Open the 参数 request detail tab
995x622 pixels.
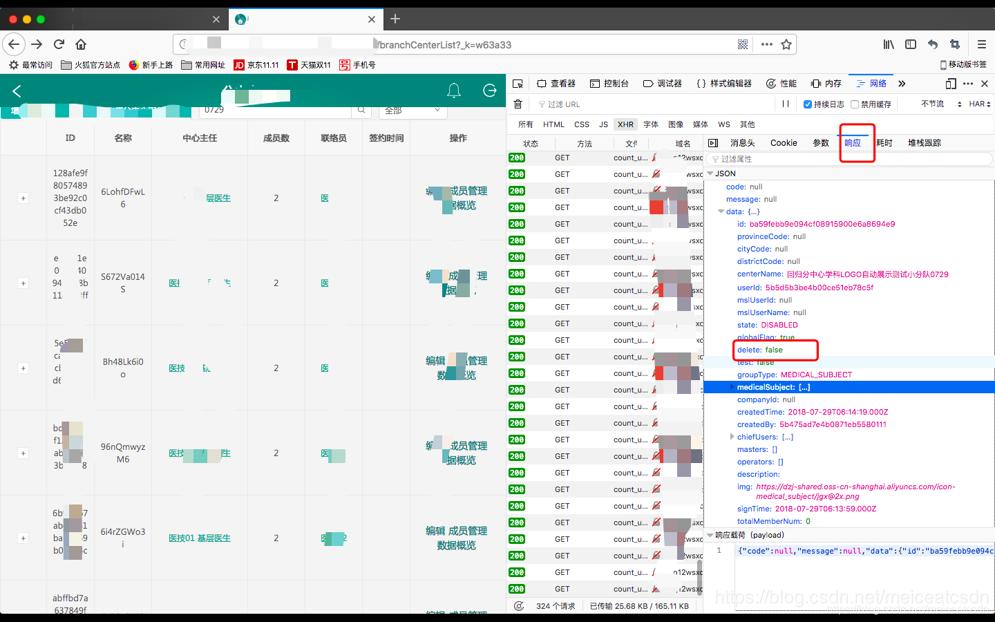[x=821, y=143]
